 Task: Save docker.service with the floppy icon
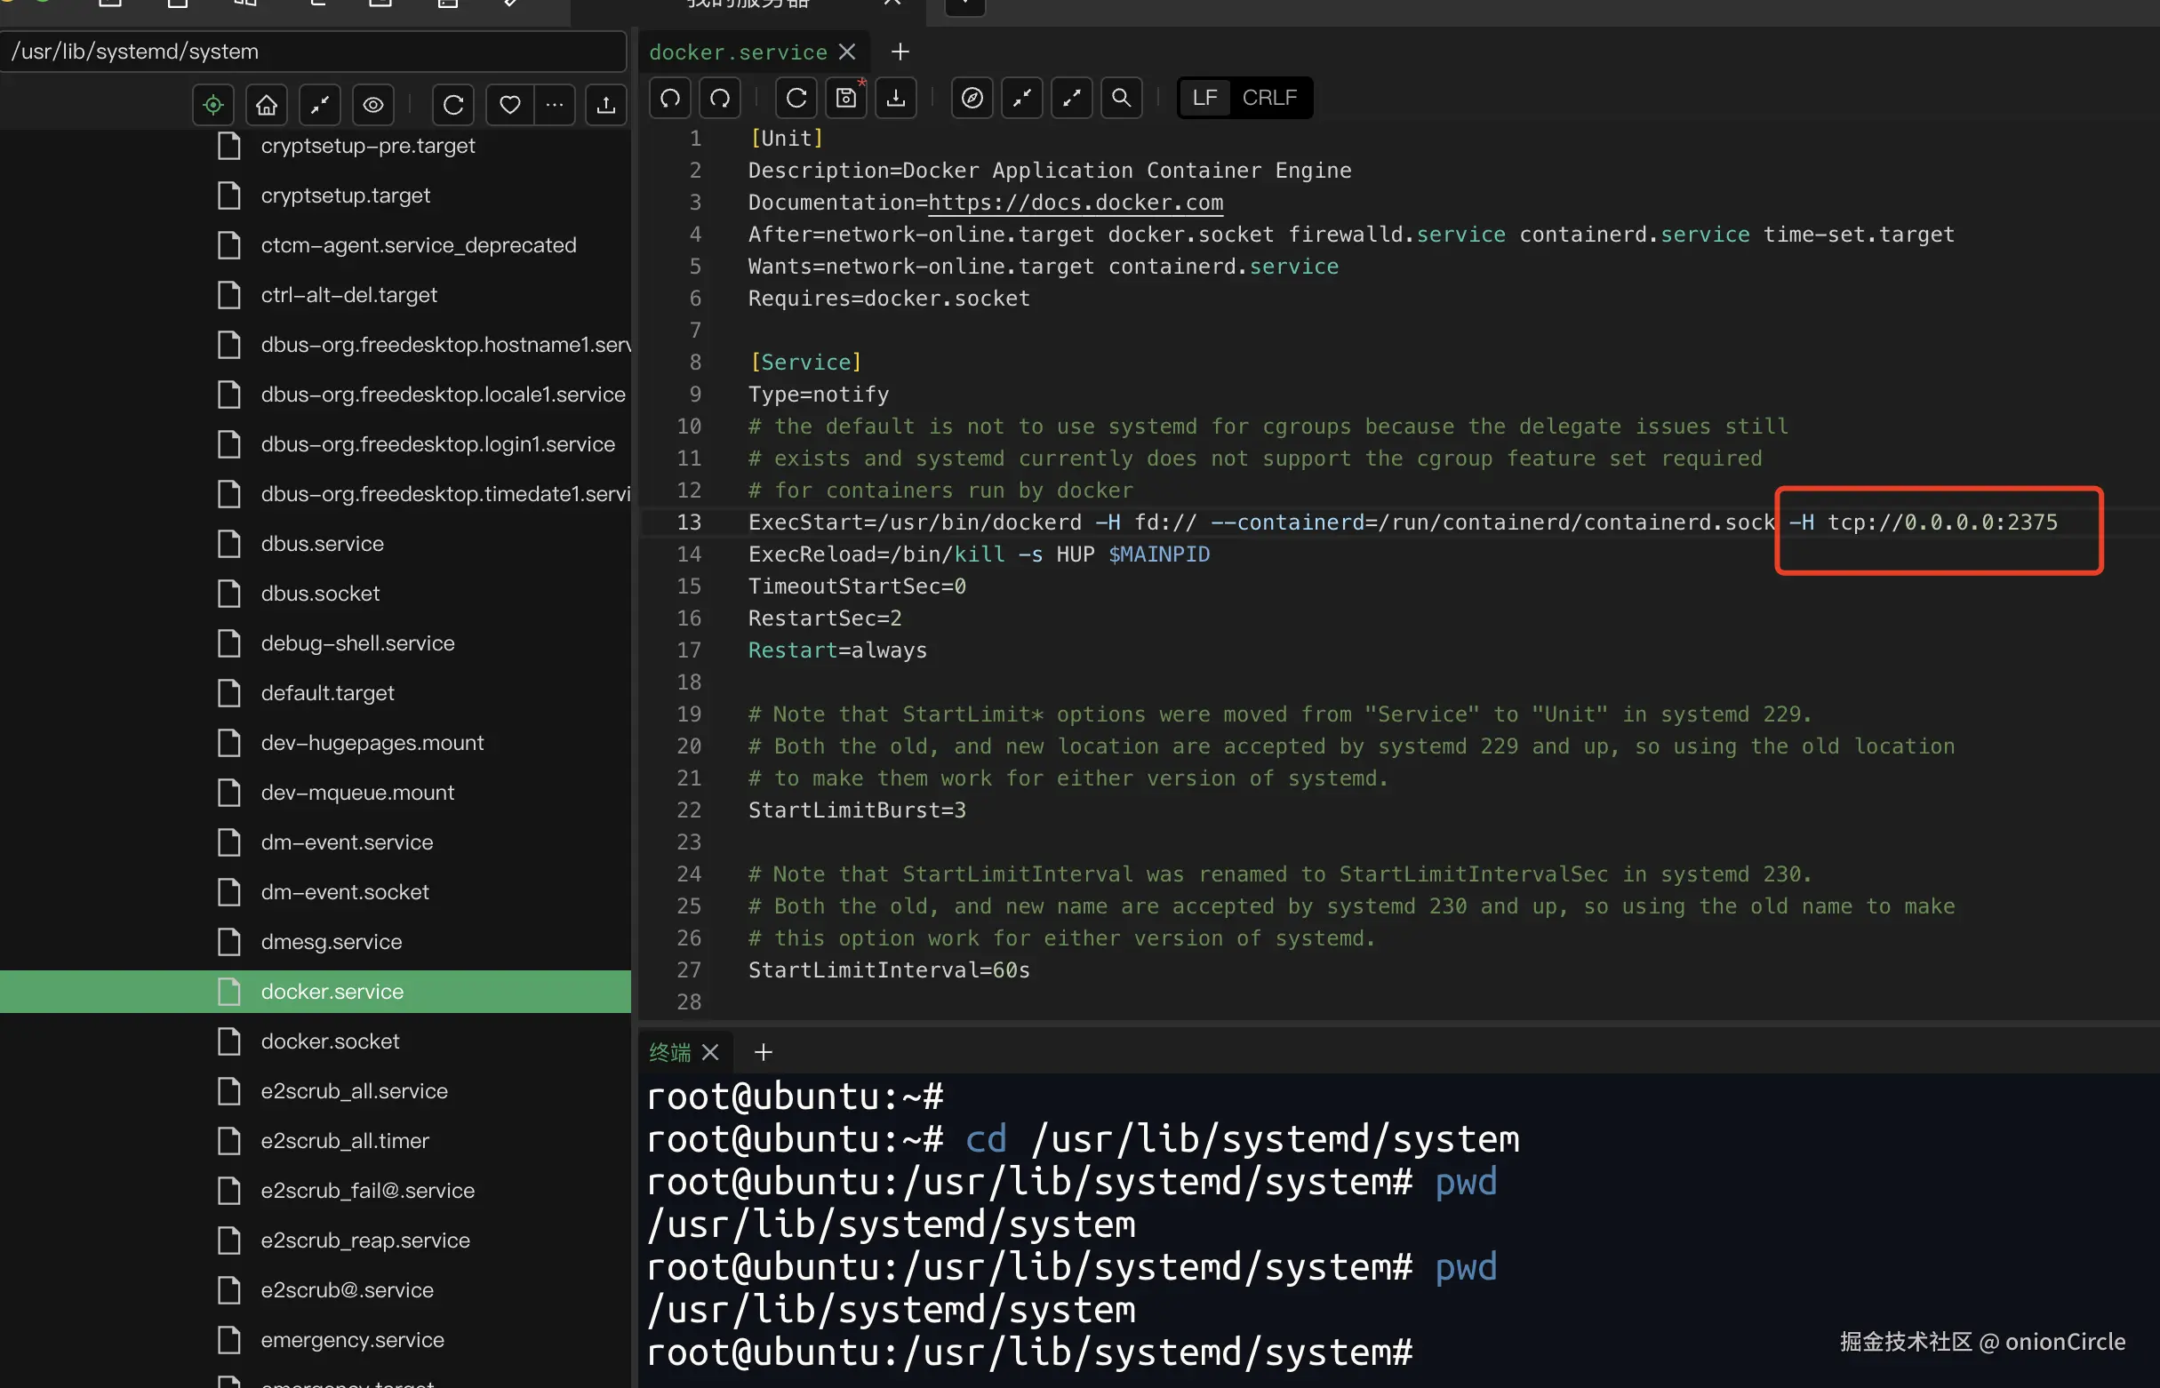click(x=845, y=98)
